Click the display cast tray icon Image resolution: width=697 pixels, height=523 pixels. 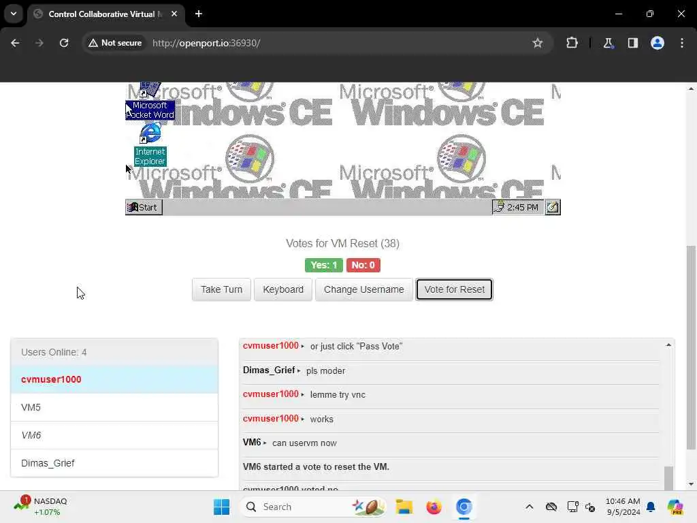572,507
